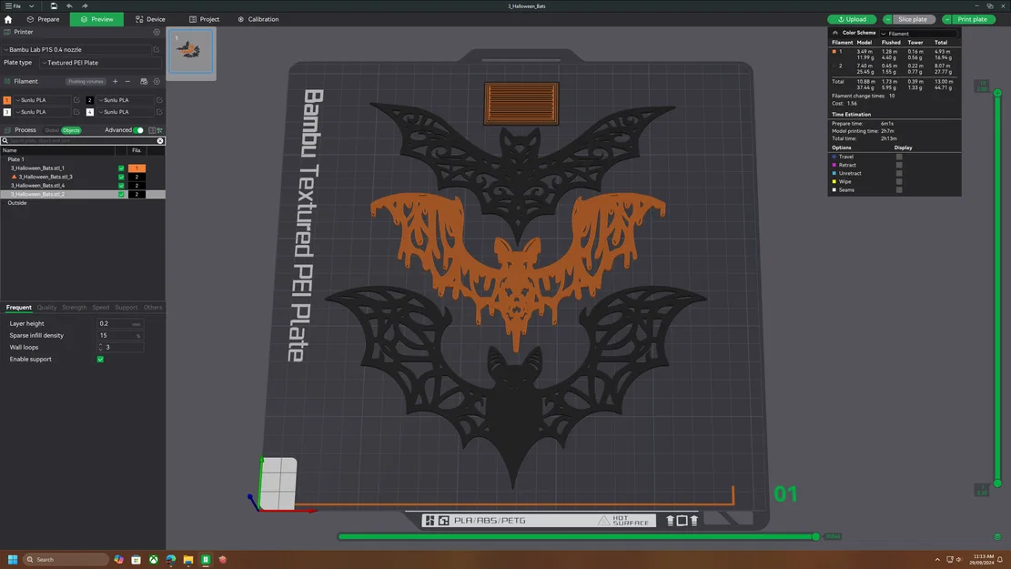Edit the Bambu Lab P1S printer preset
Viewport: 1011px width, 569px height.
(156, 50)
